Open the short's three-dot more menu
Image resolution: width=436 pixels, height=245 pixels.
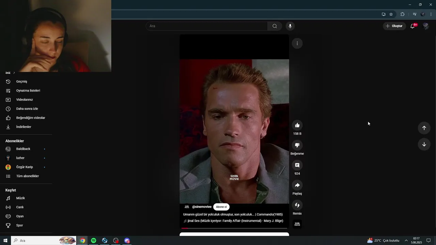(x=297, y=43)
